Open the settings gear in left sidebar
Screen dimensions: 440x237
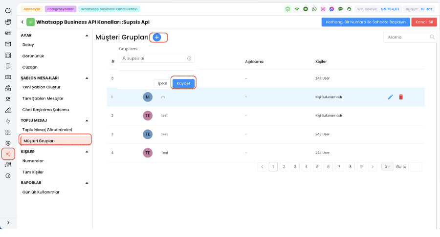[8, 143]
